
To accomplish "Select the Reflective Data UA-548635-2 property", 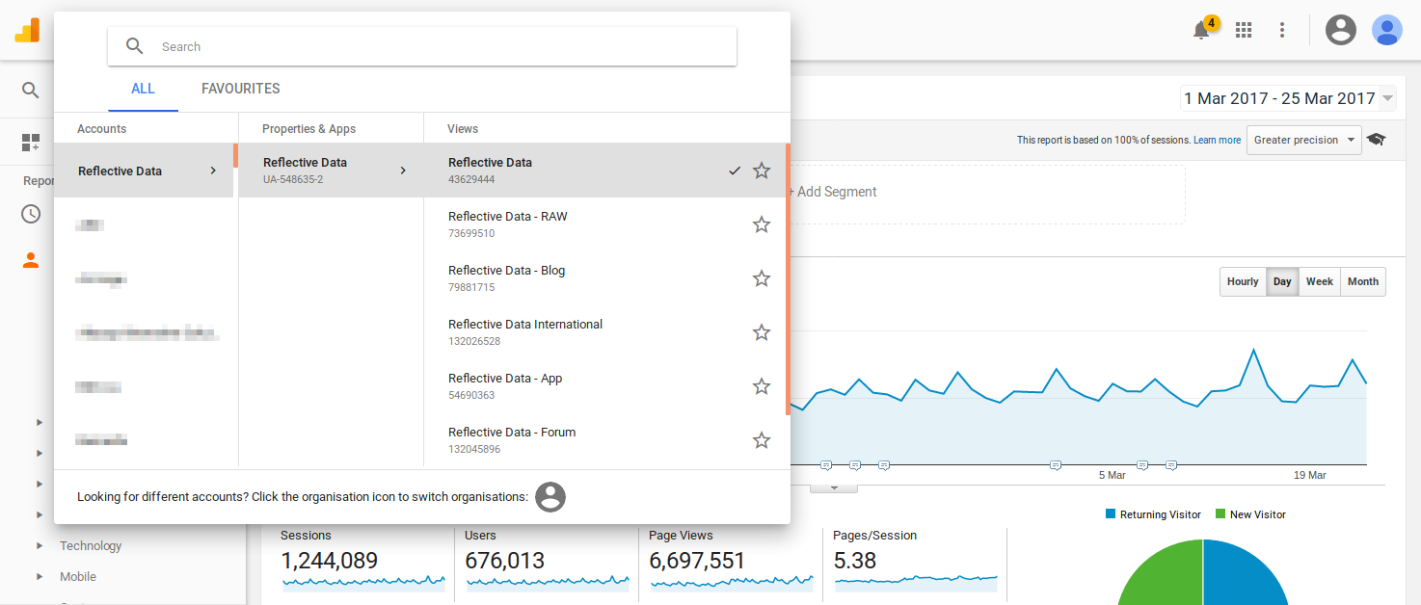I will tap(332, 171).
